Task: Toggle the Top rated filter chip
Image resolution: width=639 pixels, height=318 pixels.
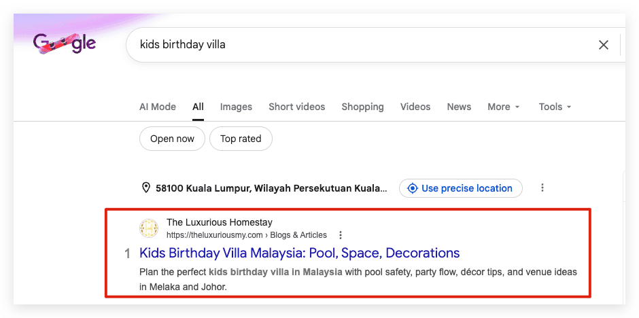Action: (x=241, y=139)
